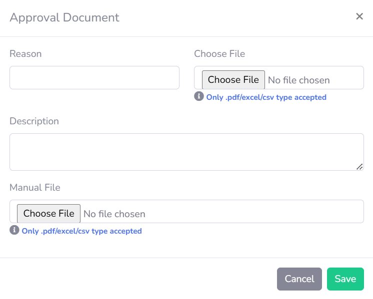
Task: Click the Description field label
Action: [34, 121]
